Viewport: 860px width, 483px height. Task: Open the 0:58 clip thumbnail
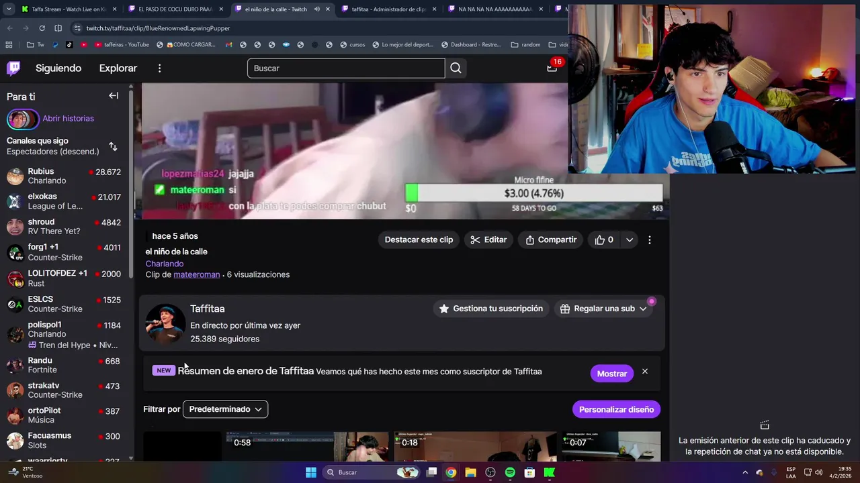coord(306,447)
